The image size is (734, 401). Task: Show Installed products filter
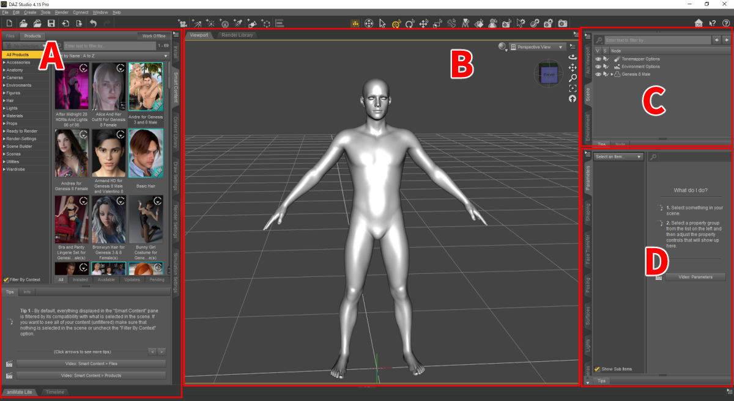(80, 279)
